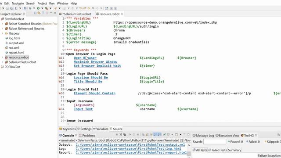Collapse the Variables section fold on line 1
The image size is (281, 158).
point(65,18)
